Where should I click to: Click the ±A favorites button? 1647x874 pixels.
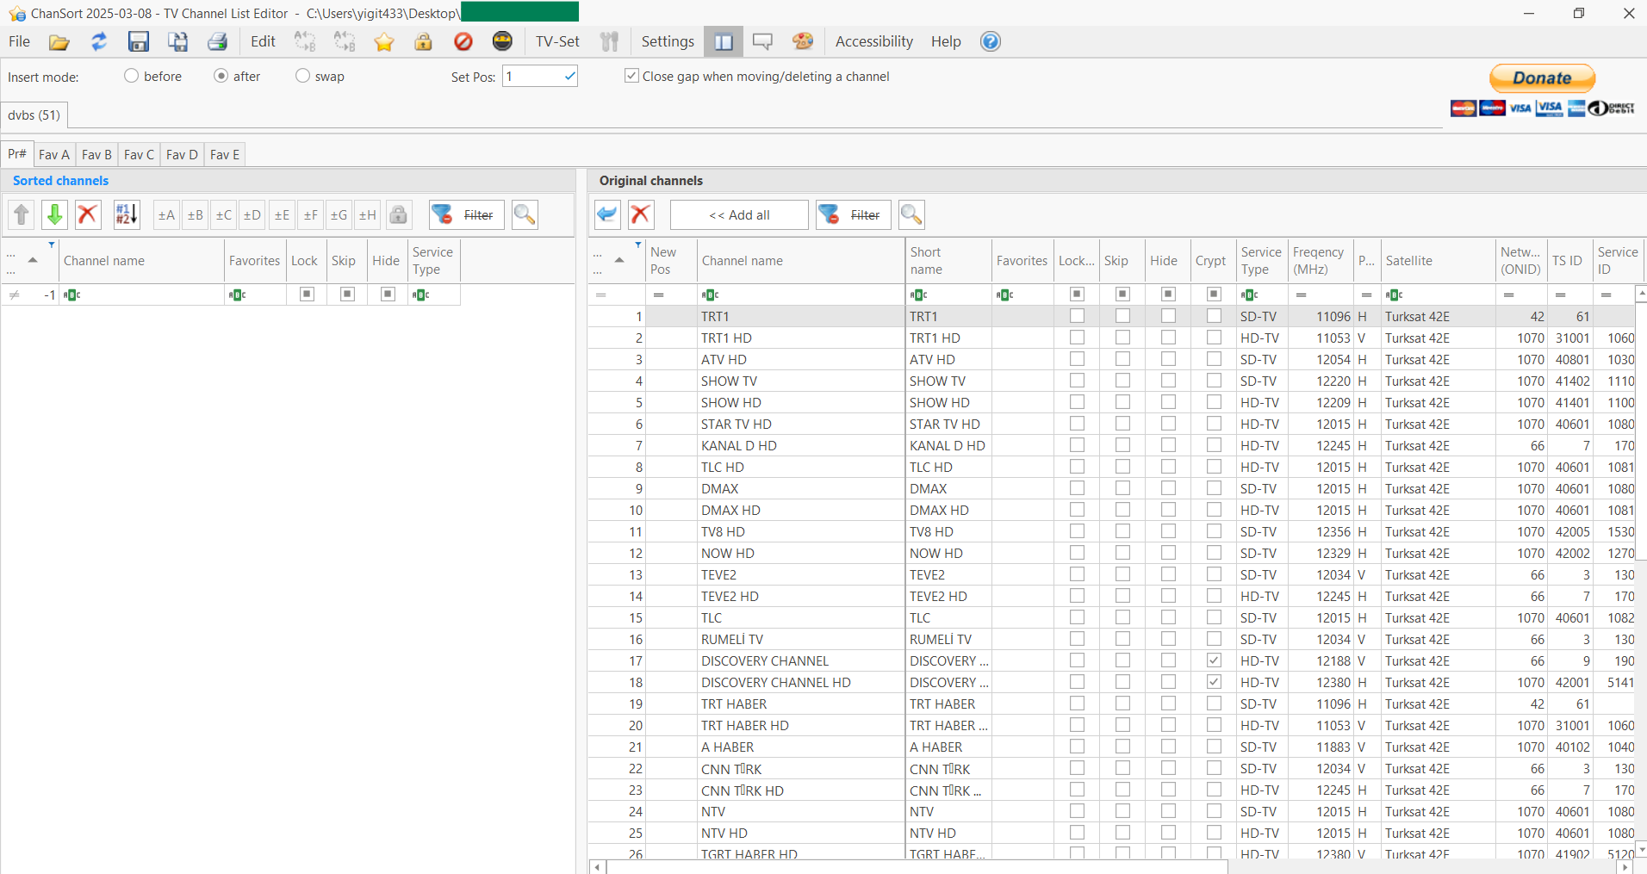pyautogui.click(x=166, y=214)
